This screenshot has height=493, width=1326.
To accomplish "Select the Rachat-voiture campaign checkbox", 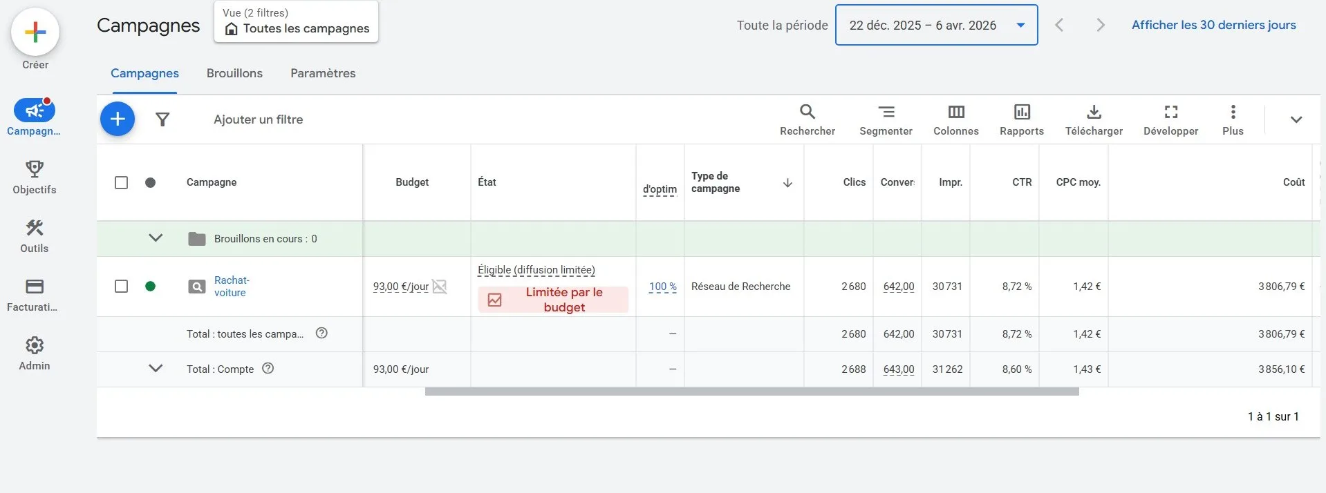I will (x=121, y=286).
